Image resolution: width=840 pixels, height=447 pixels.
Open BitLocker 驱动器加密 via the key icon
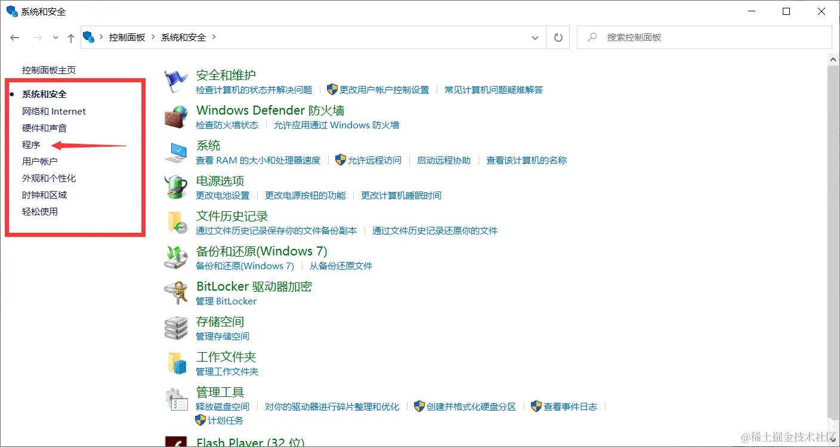175,292
